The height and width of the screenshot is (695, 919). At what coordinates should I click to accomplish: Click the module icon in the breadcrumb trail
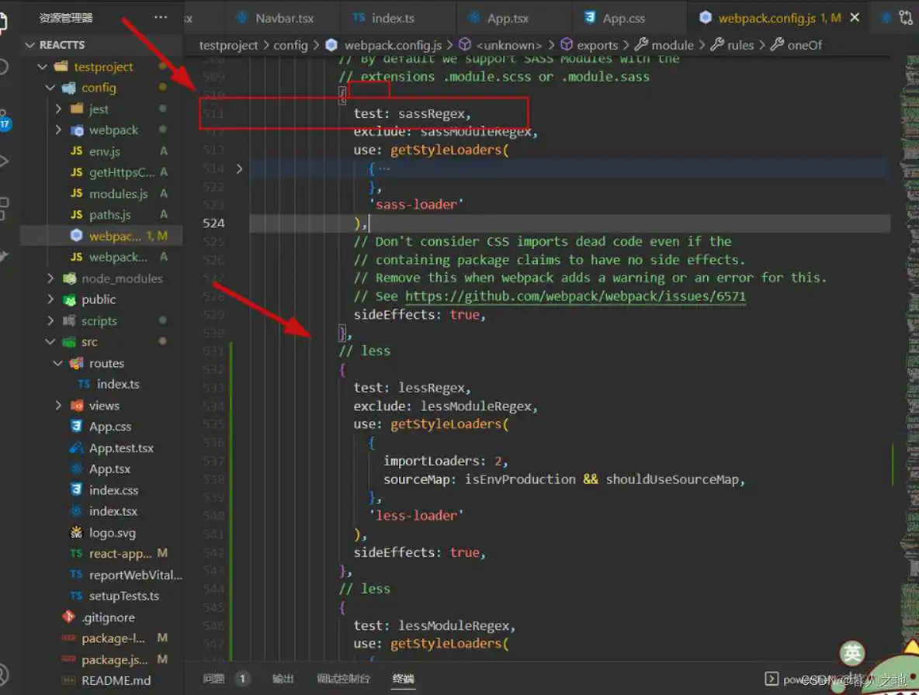pyautogui.click(x=642, y=45)
